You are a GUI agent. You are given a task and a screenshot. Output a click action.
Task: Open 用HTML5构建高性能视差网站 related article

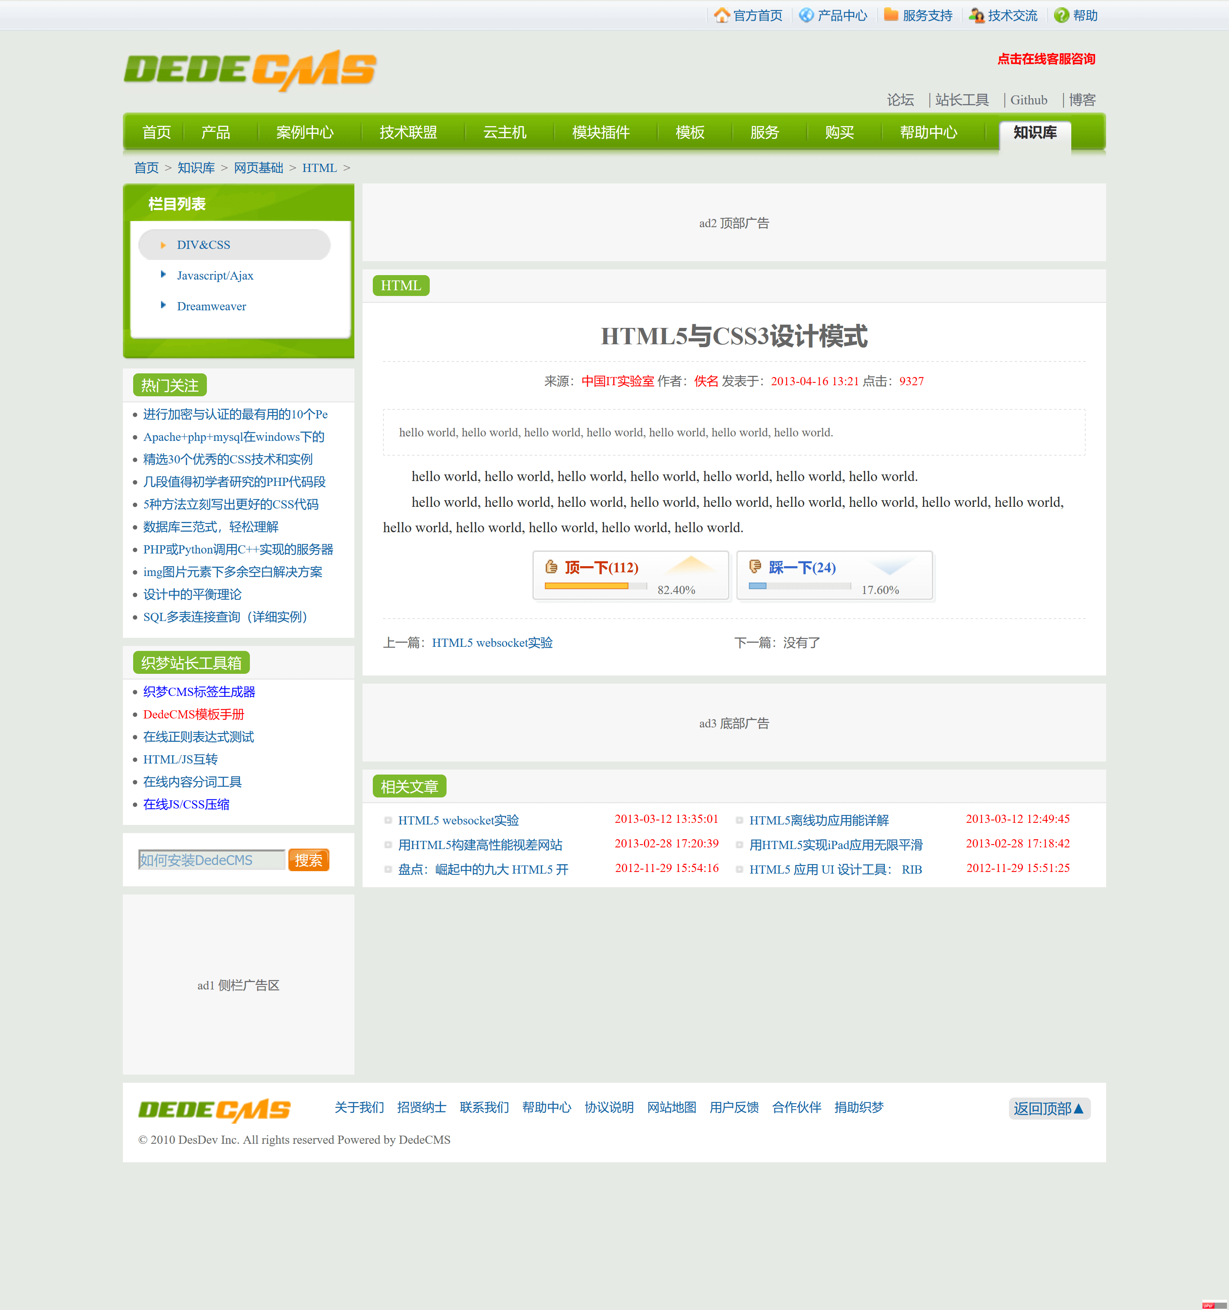tap(481, 845)
